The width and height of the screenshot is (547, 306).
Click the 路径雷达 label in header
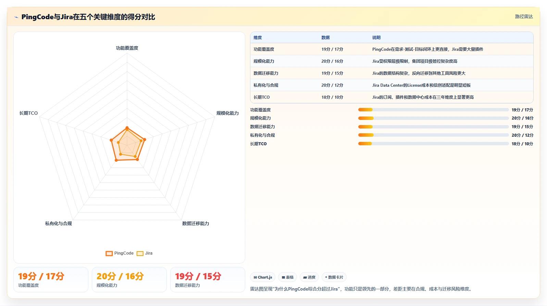pyautogui.click(x=524, y=16)
